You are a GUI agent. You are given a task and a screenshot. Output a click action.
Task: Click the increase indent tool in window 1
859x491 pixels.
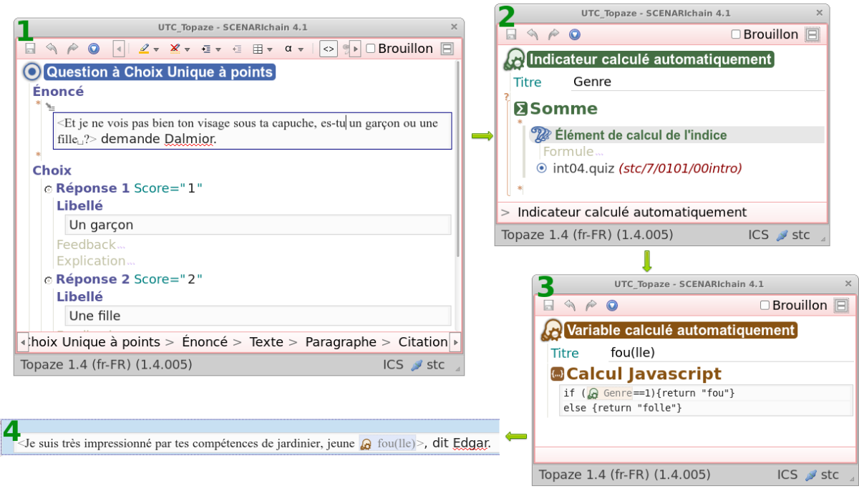[x=206, y=49]
